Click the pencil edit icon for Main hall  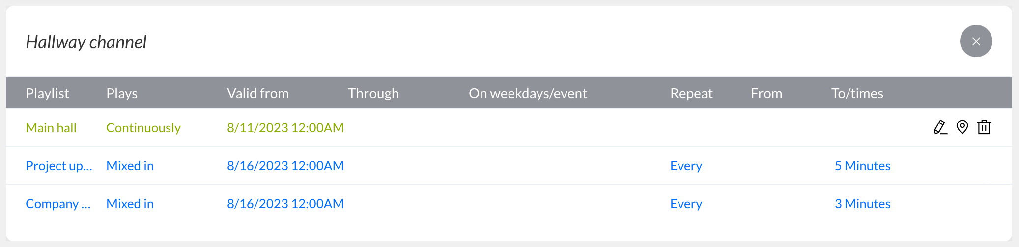(x=940, y=127)
